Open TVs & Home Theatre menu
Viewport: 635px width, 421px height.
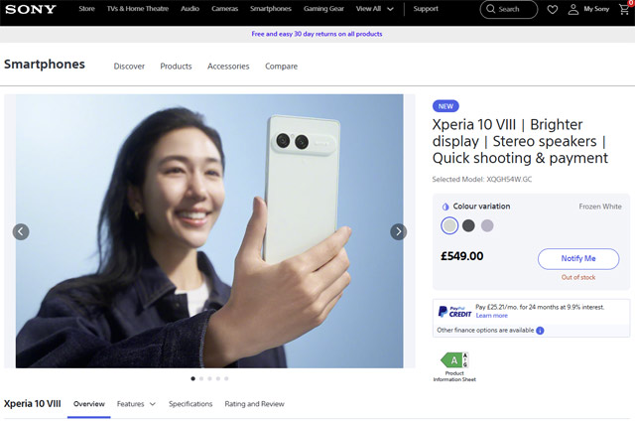(138, 9)
